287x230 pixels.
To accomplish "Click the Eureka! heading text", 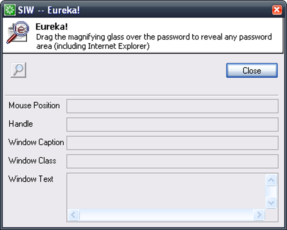I will (x=51, y=27).
